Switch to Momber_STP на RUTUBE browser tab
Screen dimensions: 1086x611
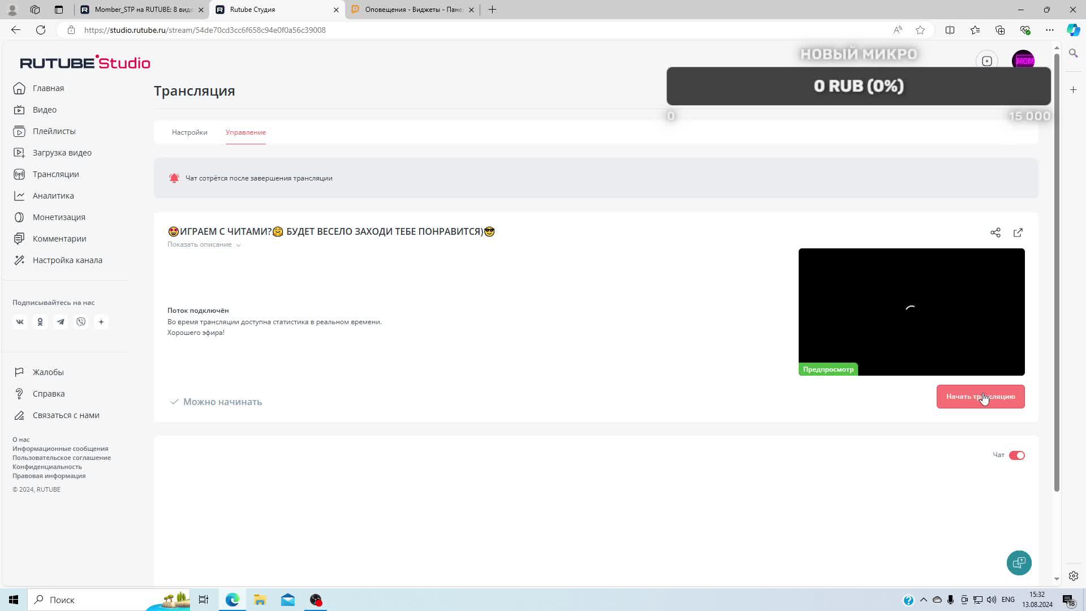point(141,10)
